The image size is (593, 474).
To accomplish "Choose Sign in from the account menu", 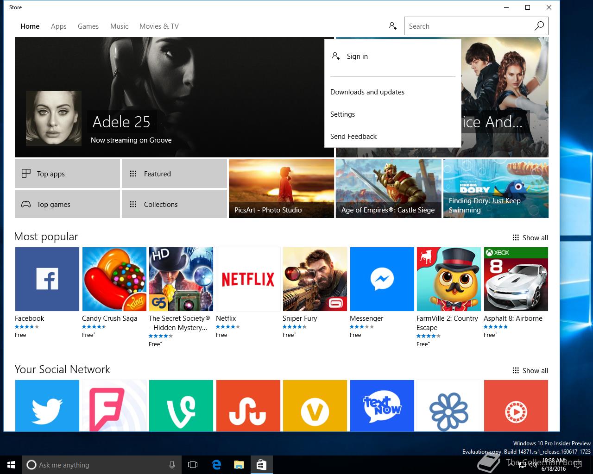I will tap(393, 56).
